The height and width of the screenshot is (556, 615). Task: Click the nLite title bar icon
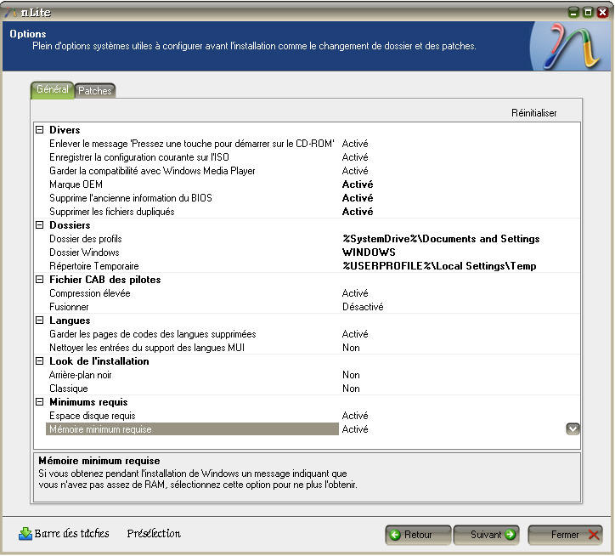pyautogui.click(x=11, y=12)
